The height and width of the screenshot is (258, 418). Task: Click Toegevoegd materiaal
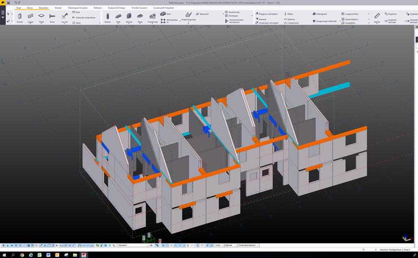[325, 21]
